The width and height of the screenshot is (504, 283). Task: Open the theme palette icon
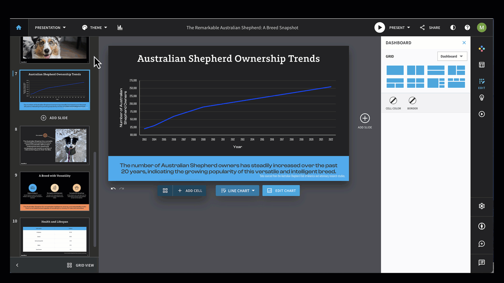pos(85,28)
